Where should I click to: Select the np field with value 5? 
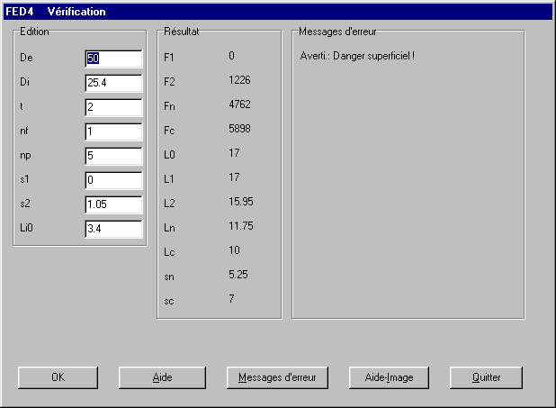click(x=113, y=156)
